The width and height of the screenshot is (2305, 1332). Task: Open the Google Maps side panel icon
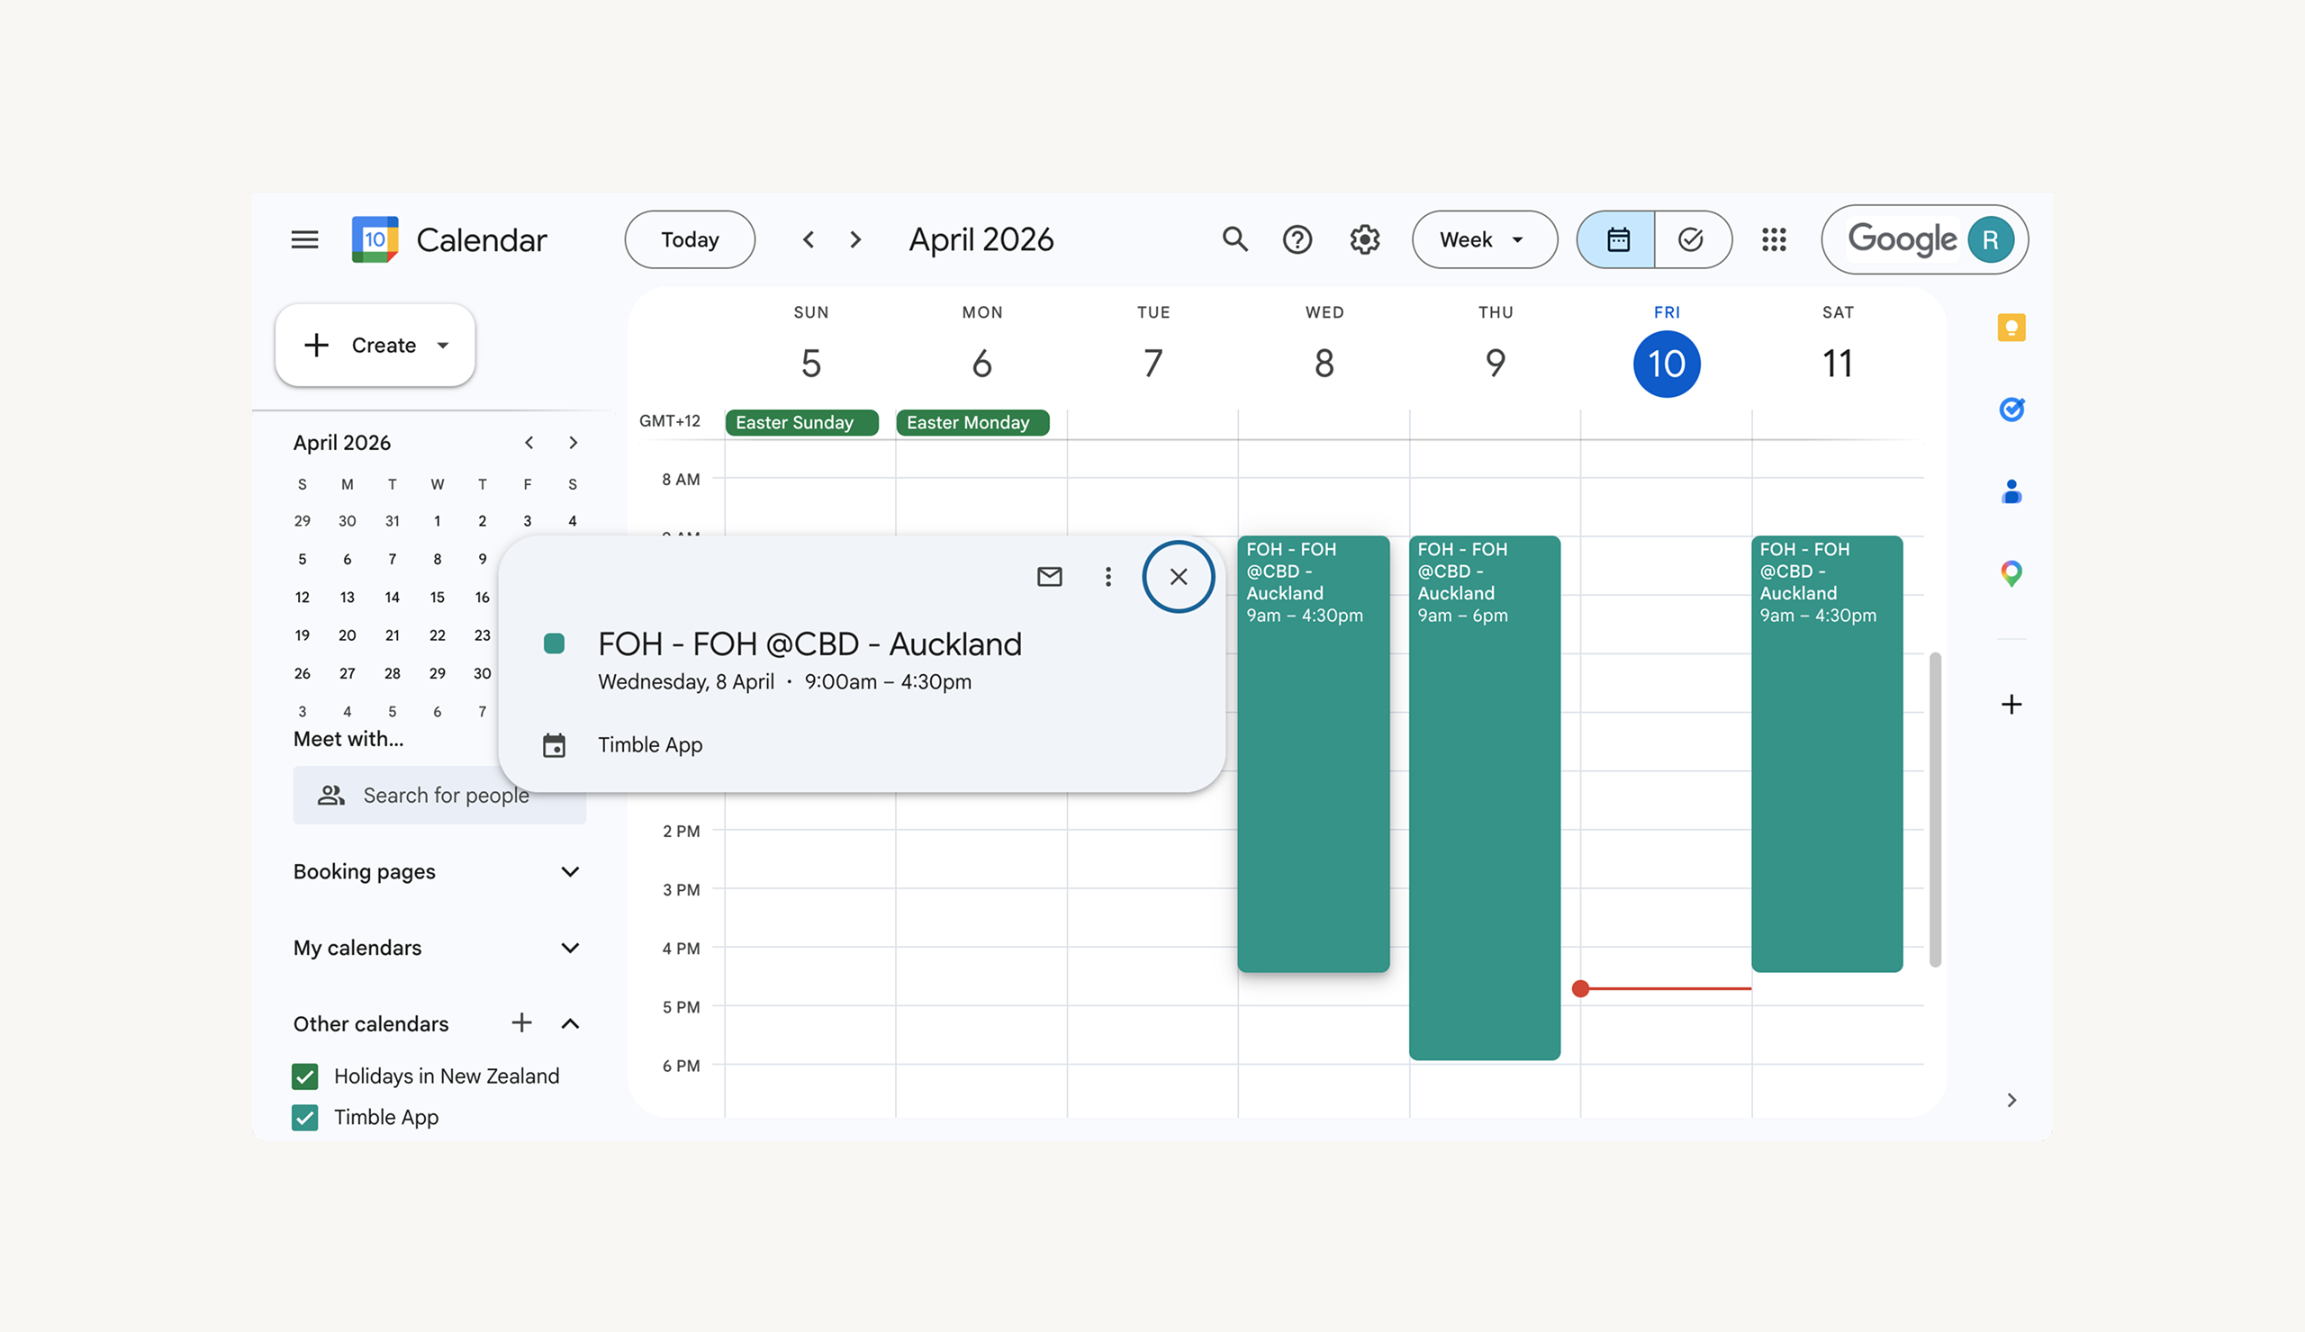[x=2011, y=573]
